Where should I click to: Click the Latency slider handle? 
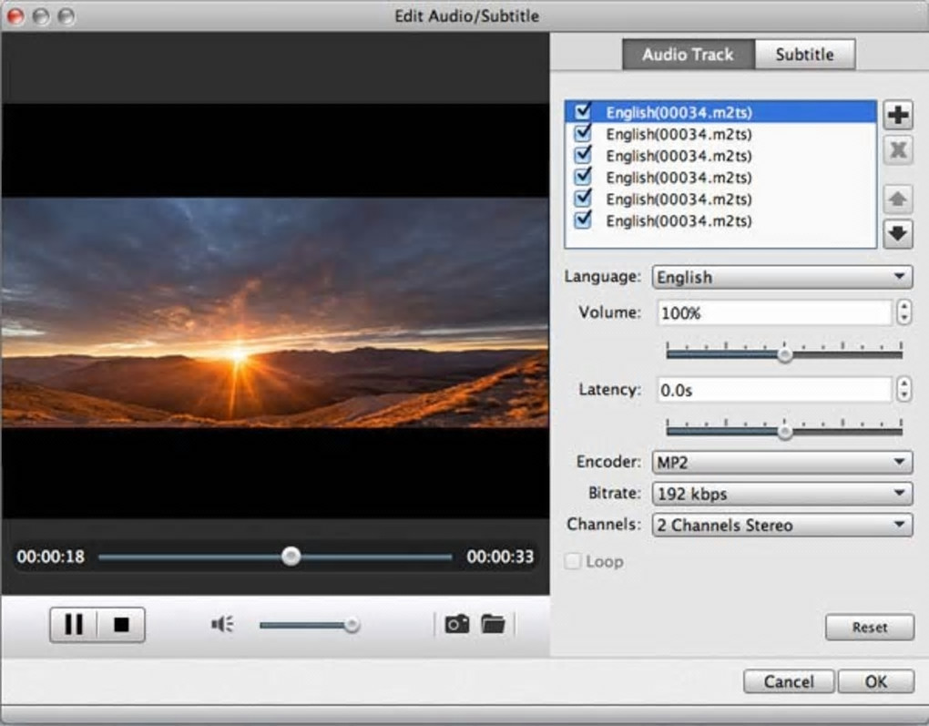[x=785, y=432]
